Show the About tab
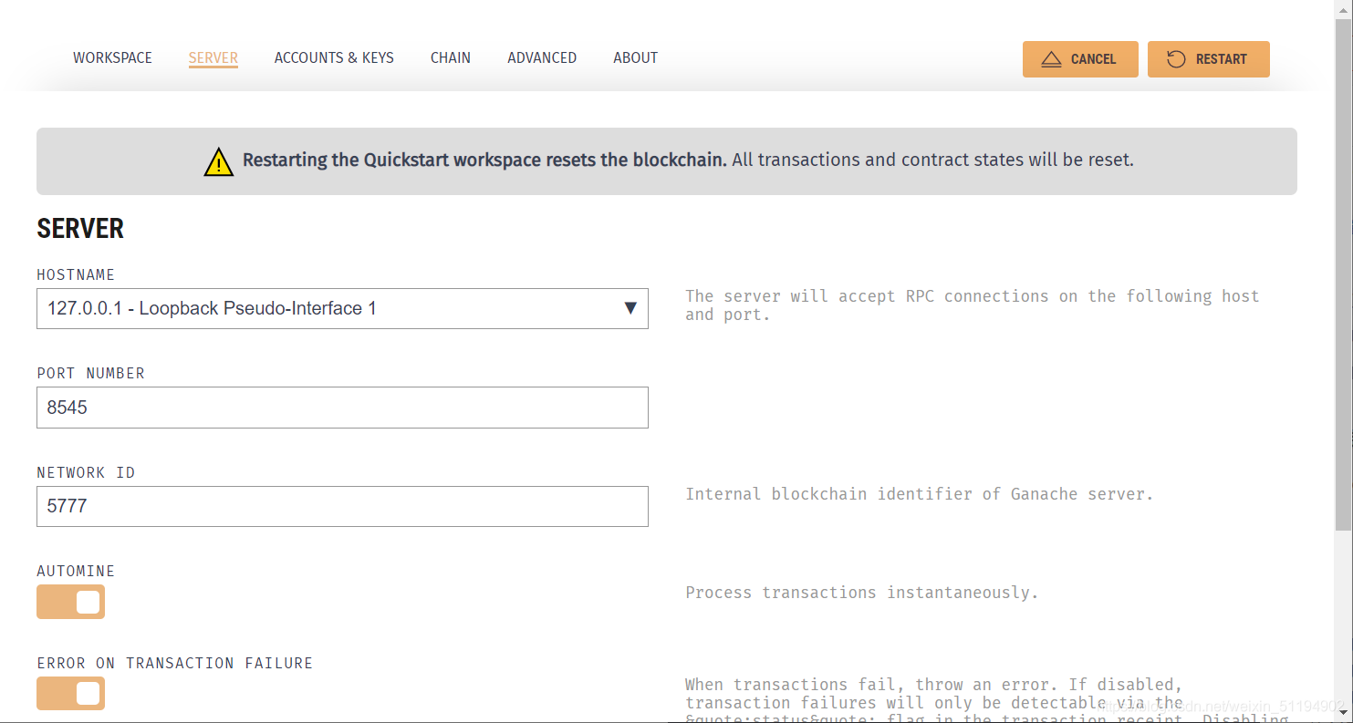 pyautogui.click(x=635, y=57)
